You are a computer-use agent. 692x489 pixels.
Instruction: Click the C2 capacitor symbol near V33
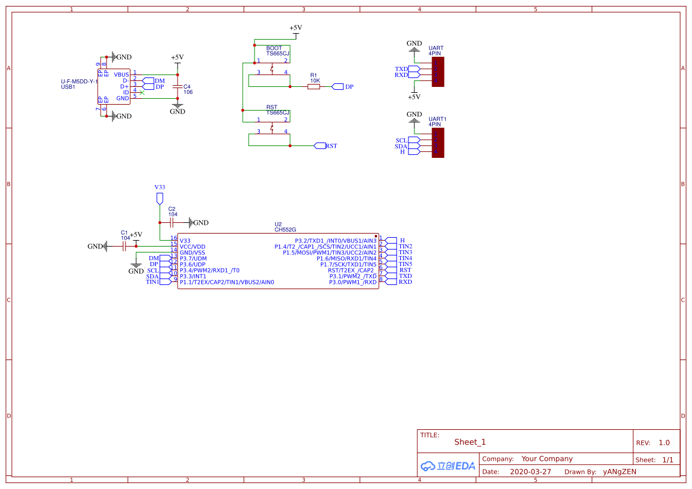point(172,223)
